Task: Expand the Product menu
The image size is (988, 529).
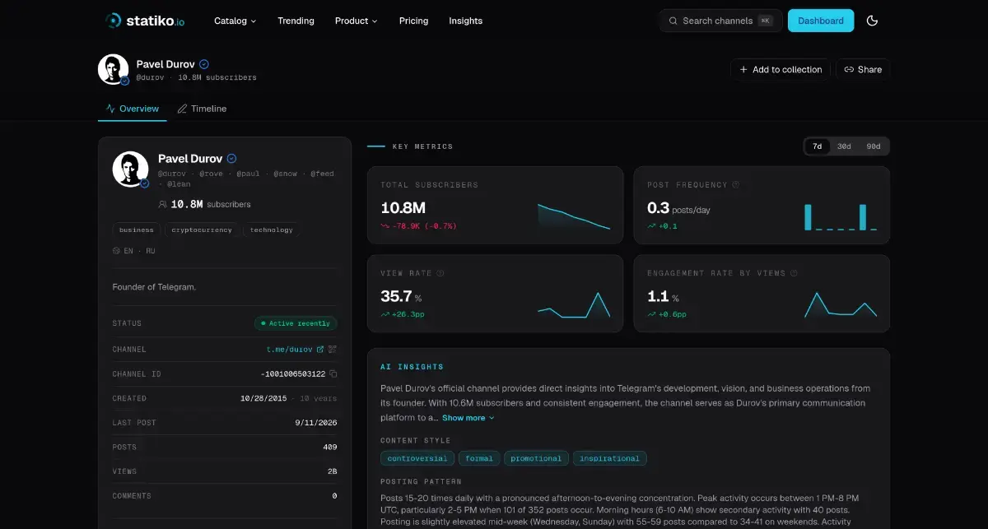Action: click(357, 21)
